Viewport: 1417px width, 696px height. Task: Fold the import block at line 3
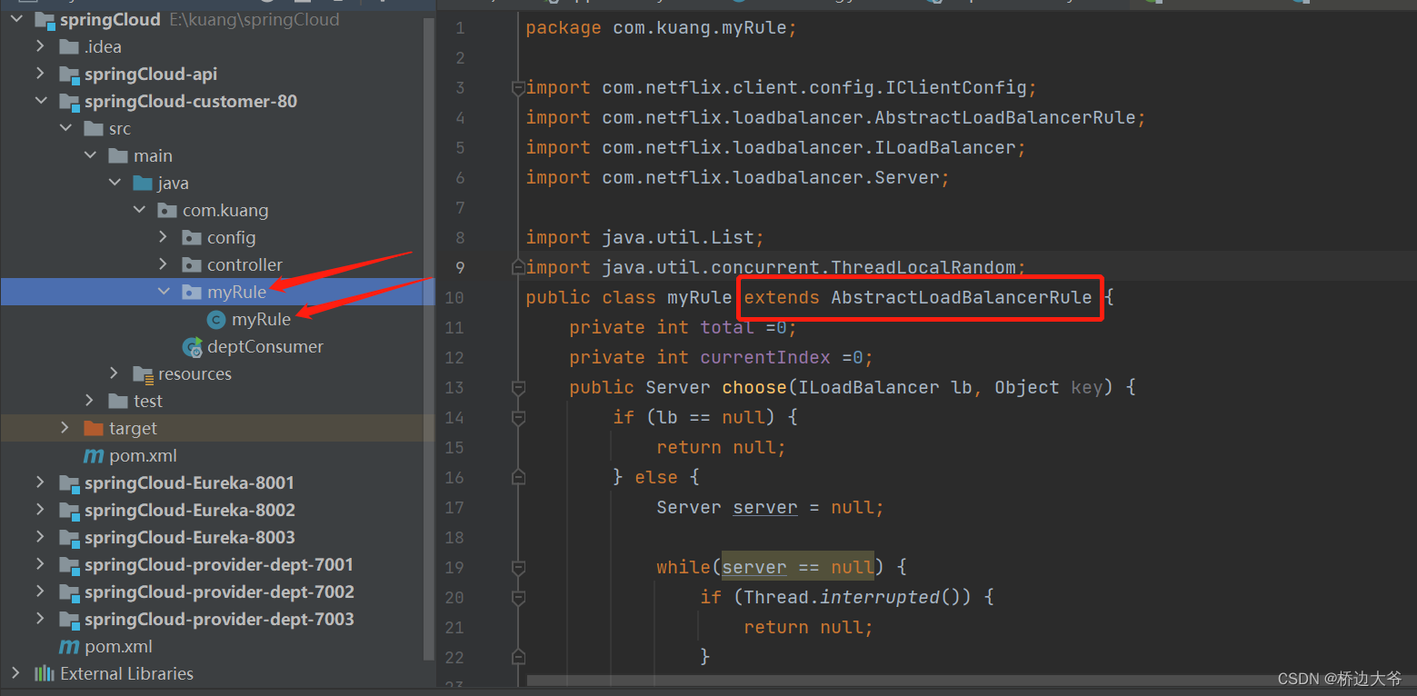pyautogui.click(x=518, y=88)
